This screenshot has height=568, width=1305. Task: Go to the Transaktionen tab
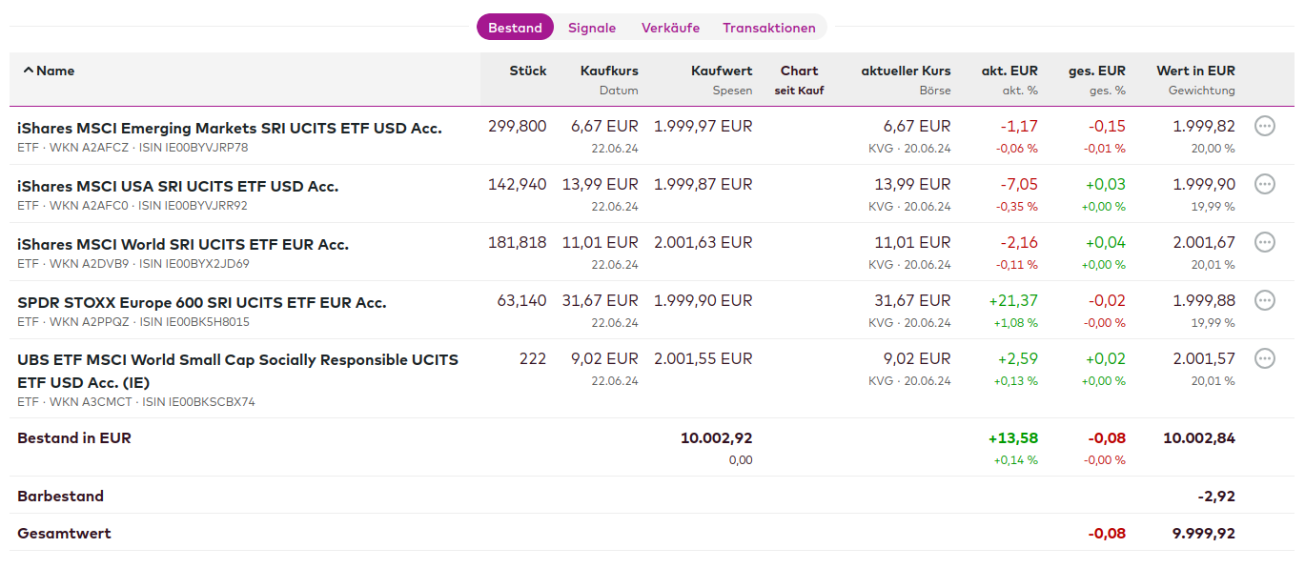point(768,28)
